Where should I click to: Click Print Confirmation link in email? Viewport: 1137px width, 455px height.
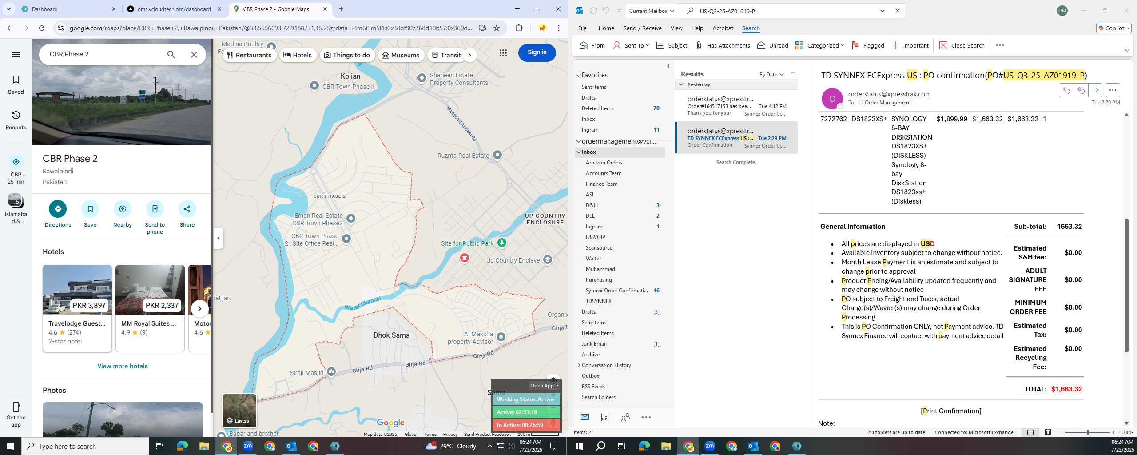click(x=951, y=411)
